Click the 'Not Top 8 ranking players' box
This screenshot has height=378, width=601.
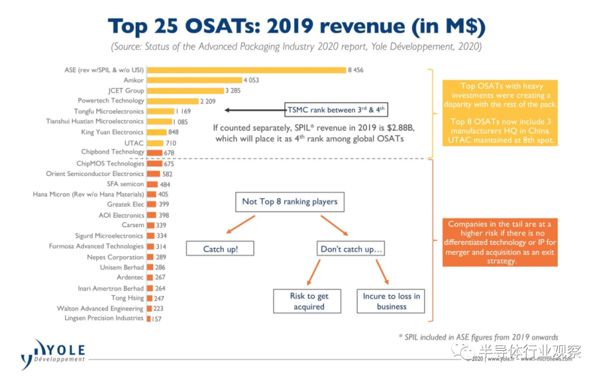290,202
